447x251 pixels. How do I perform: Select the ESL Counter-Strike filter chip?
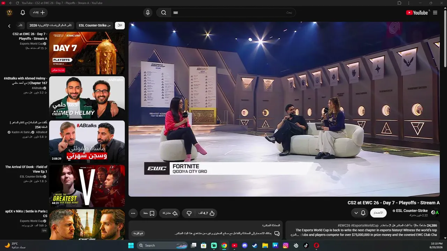[x=94, y=25]
